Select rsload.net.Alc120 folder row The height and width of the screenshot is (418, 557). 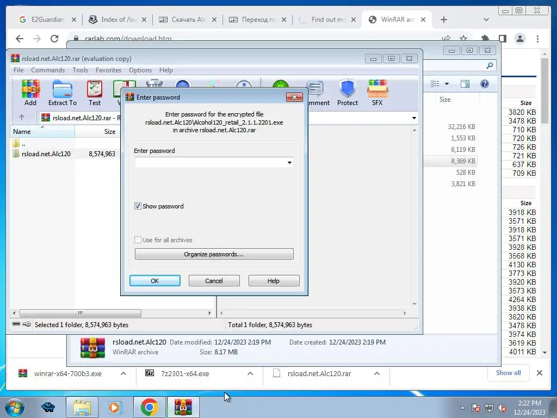65,153
